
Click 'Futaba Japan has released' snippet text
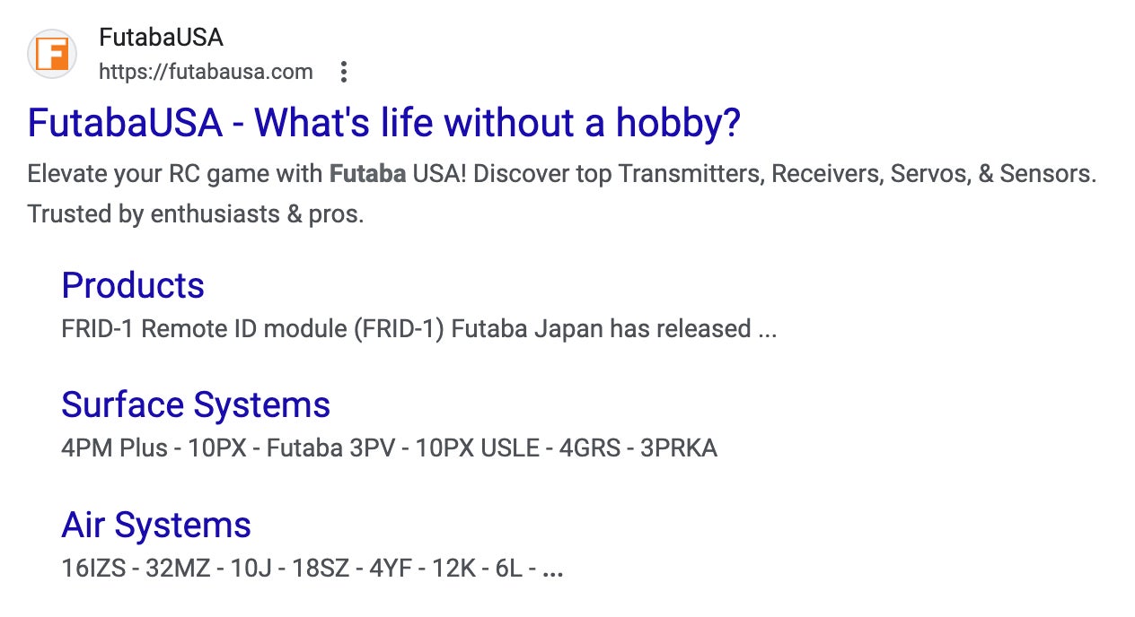[600, 329]
